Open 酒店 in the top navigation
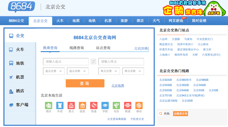The width and height of the screenshot is (228, 127). (x=140, y=21)
